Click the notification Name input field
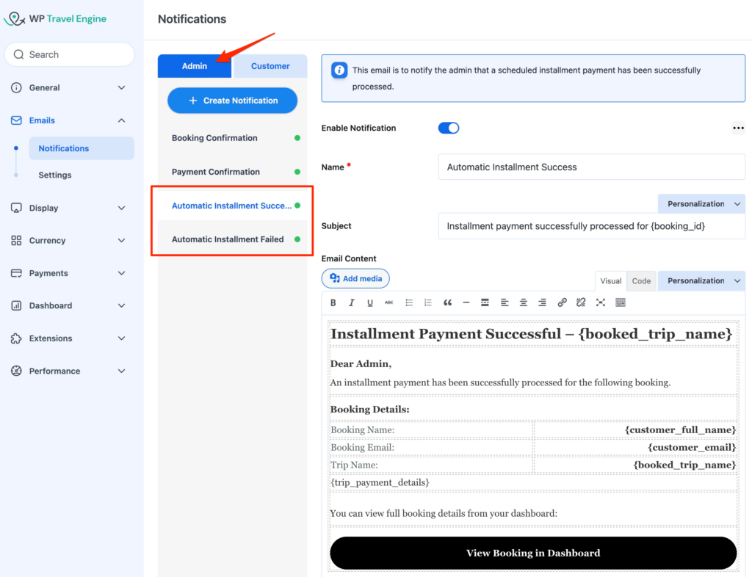 [591, 167]
